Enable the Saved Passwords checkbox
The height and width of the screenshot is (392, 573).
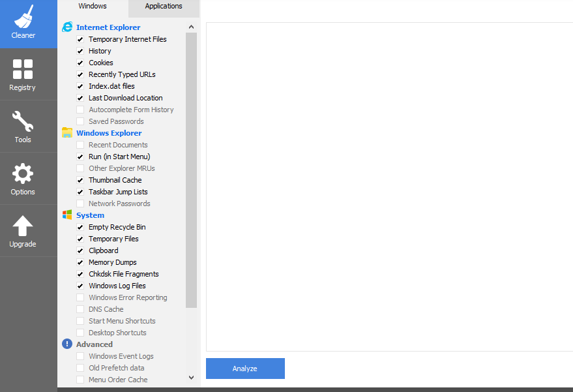point(80,121)
